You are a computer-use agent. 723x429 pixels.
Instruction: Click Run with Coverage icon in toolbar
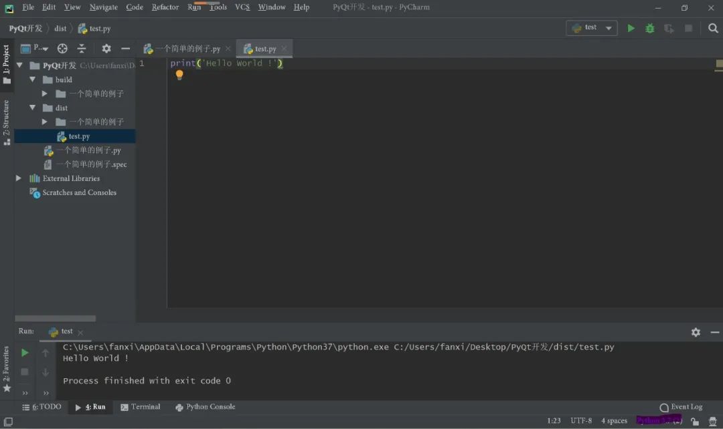(669, 29)
